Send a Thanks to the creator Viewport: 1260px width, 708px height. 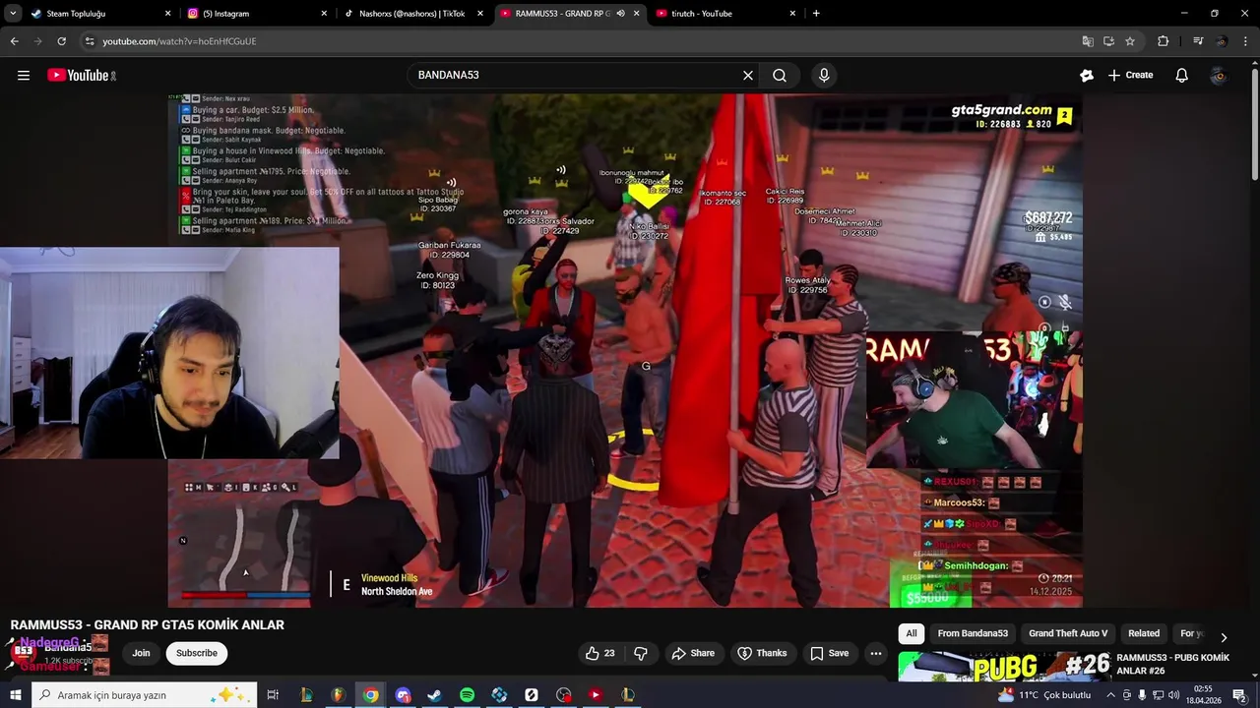click(x=762, y=653)
